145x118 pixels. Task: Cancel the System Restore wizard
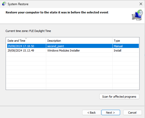coord(132,113)
